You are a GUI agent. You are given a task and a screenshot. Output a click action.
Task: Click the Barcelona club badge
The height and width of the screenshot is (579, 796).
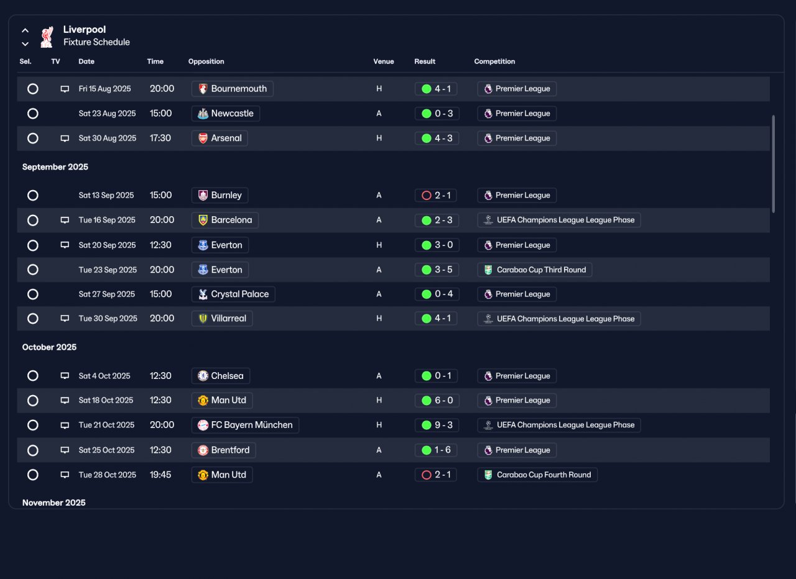tap(203, 220)
